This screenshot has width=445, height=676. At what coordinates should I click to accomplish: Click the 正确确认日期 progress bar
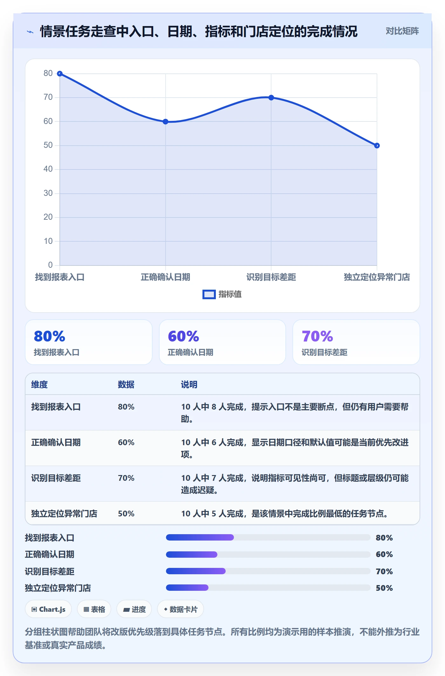(268, 555)
